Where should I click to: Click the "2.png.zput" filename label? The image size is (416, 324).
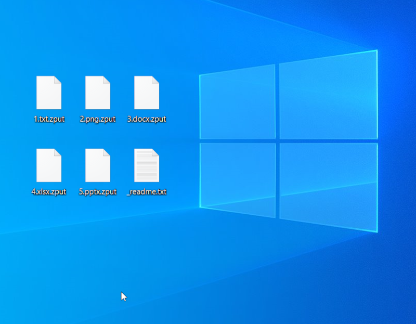pyautogui.click(x=98, y=119)
